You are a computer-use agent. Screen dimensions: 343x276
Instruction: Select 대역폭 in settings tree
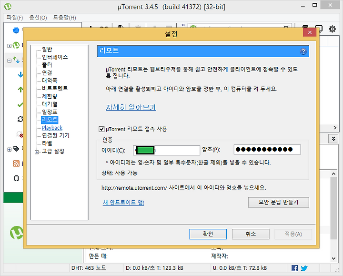tap(50, 81)
